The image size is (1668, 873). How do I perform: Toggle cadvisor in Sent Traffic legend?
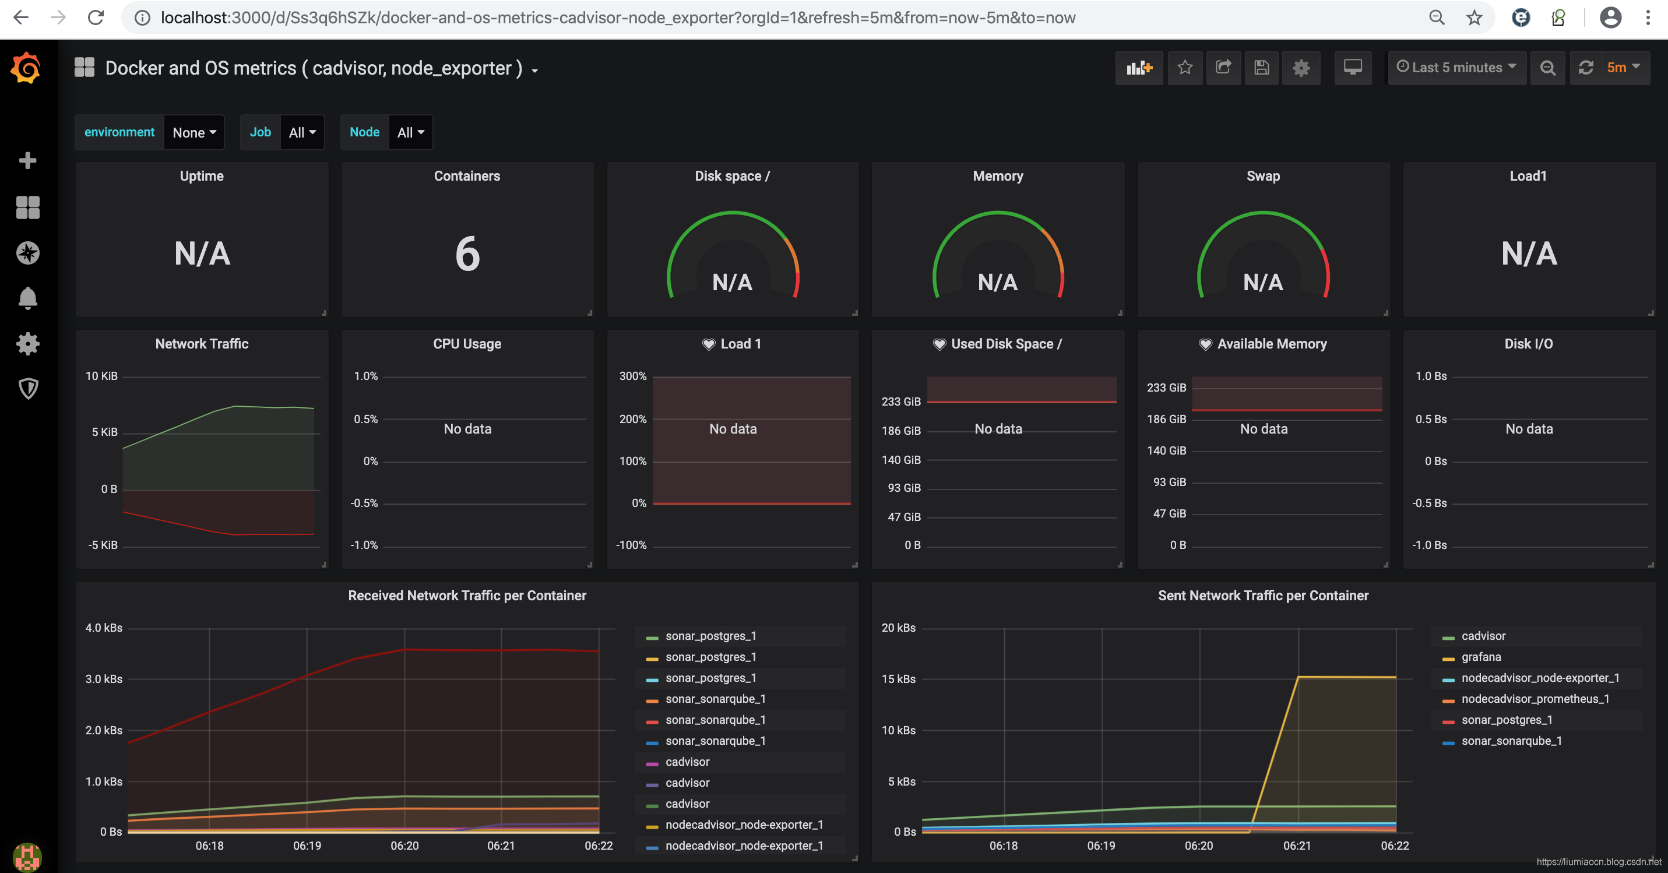(1483, 636)
